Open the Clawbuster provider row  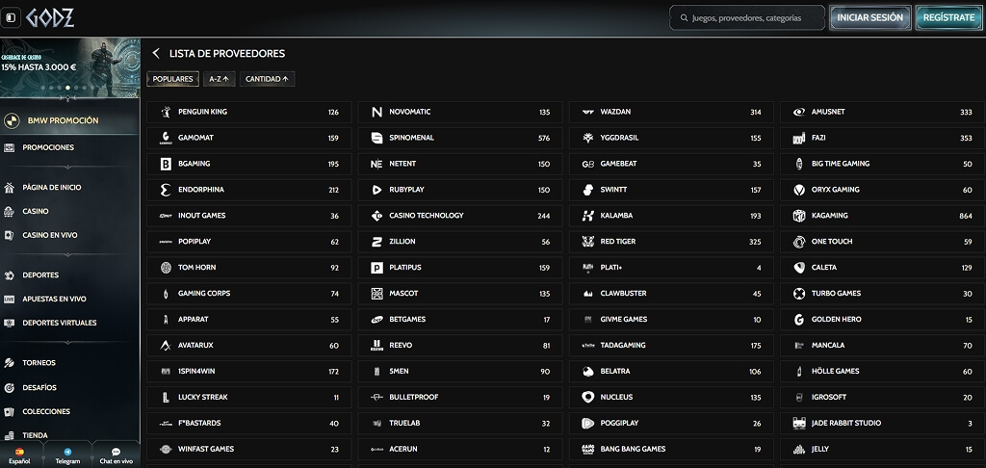(671, 293)
